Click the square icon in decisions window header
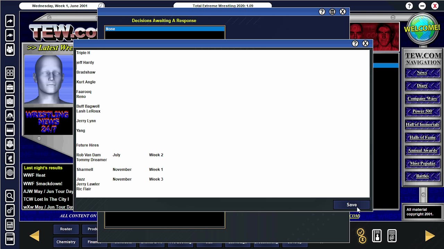 [x=332, y=12]
